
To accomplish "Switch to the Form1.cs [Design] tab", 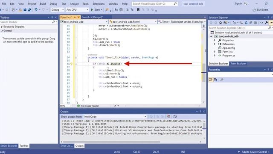I will pos(92,17).
